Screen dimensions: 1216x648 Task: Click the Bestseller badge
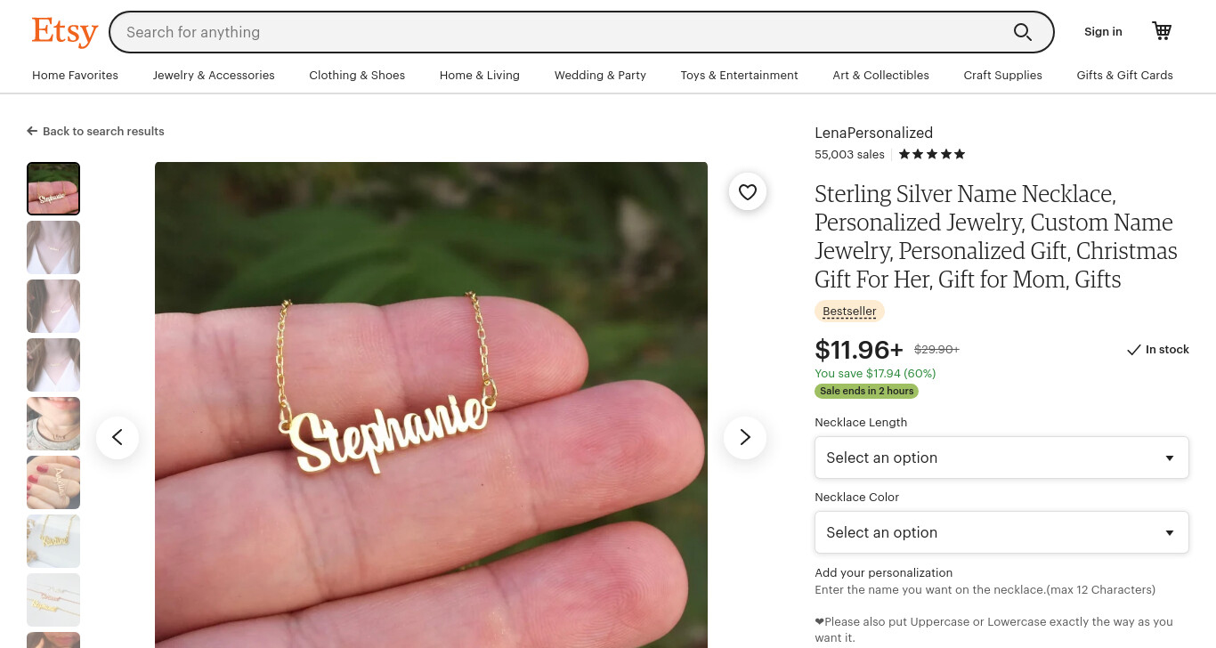tap(849, 311)
